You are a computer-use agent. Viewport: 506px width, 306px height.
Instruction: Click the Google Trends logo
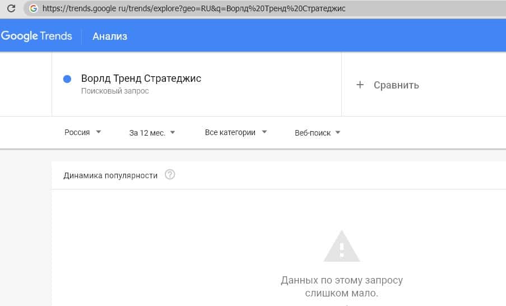(x=36, y=36)
